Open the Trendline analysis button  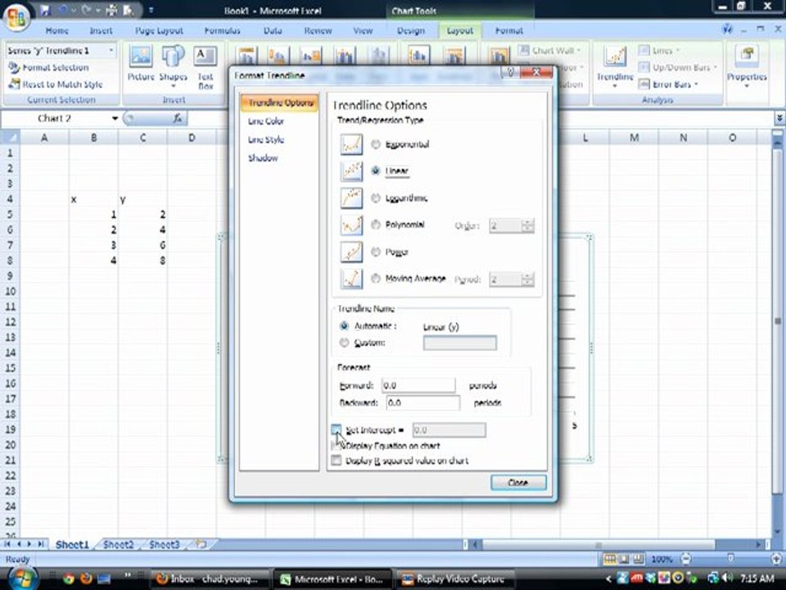[x=615, y=66]
